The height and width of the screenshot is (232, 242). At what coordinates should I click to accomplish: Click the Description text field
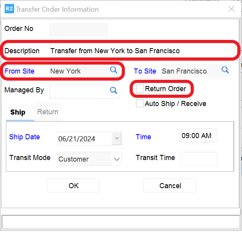tap(141, 51)
